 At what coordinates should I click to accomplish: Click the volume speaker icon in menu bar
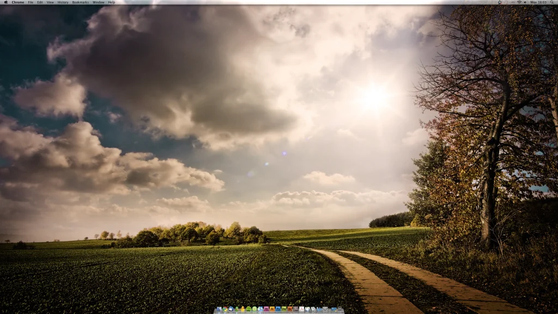coord(525,2)
